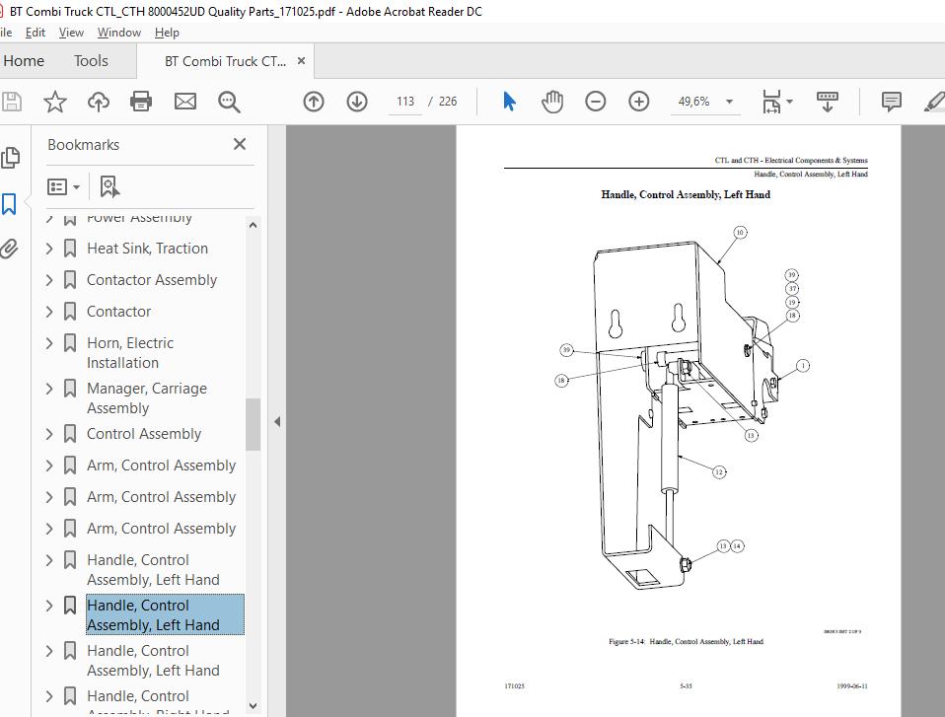Open the zoom level dropdown

pos(729,102)
